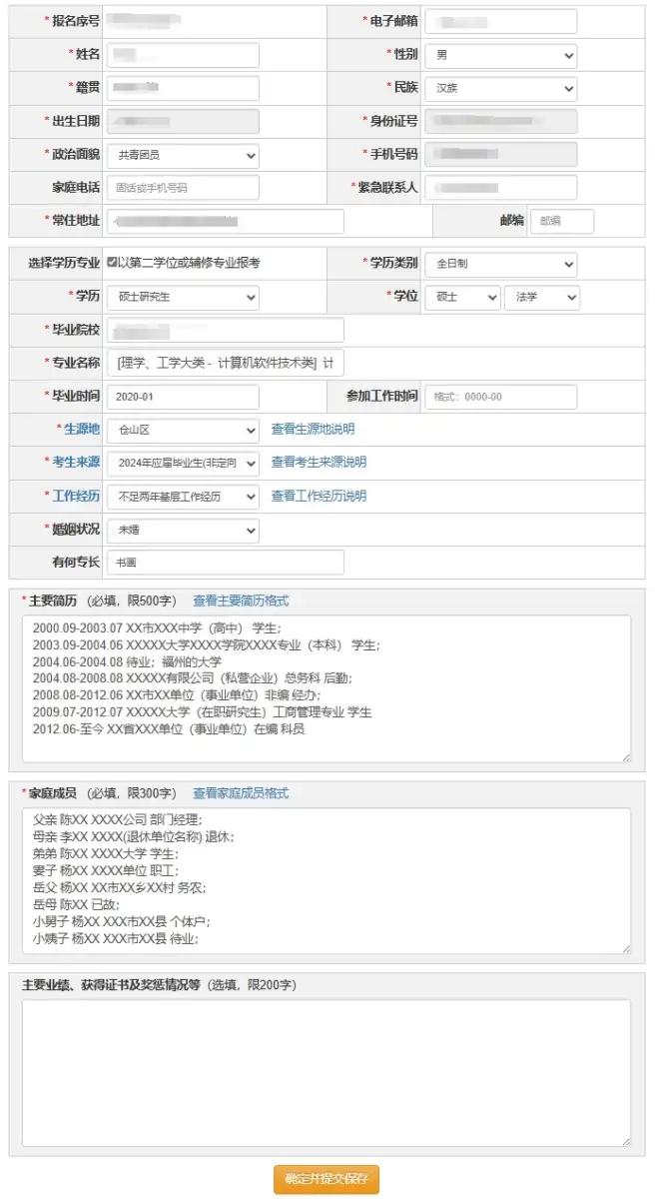
Task: Click the 专业名称 input field
Action: click(x=225, y=363)
